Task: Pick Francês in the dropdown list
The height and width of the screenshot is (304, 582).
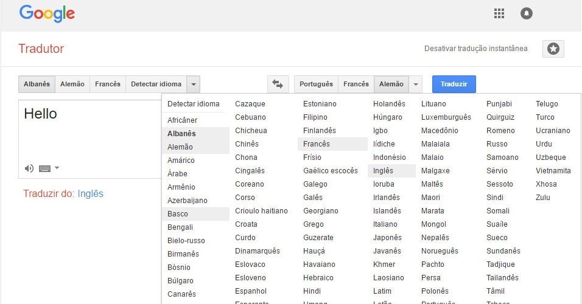Action: coord(332,144)
